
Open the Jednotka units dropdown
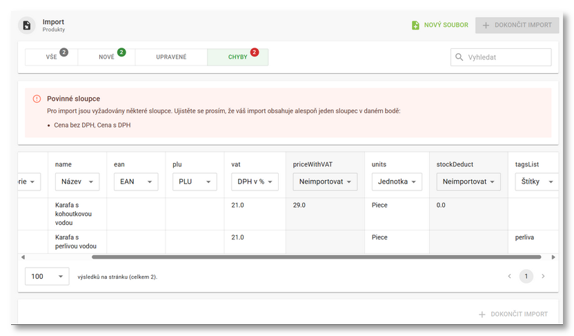397,182
